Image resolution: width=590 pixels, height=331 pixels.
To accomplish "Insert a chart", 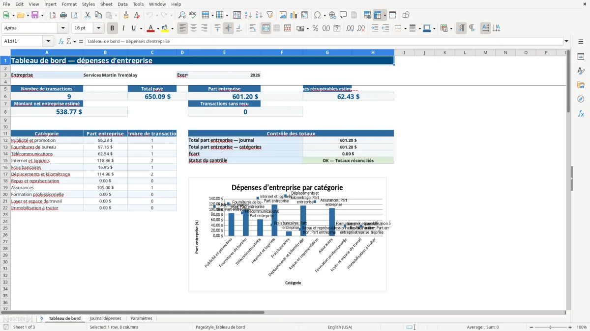I will coord(294,15).
